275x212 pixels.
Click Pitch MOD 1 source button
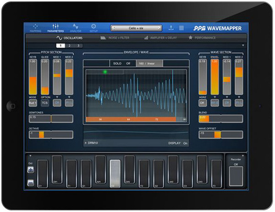pyautogui.click(x=57, y=103)
